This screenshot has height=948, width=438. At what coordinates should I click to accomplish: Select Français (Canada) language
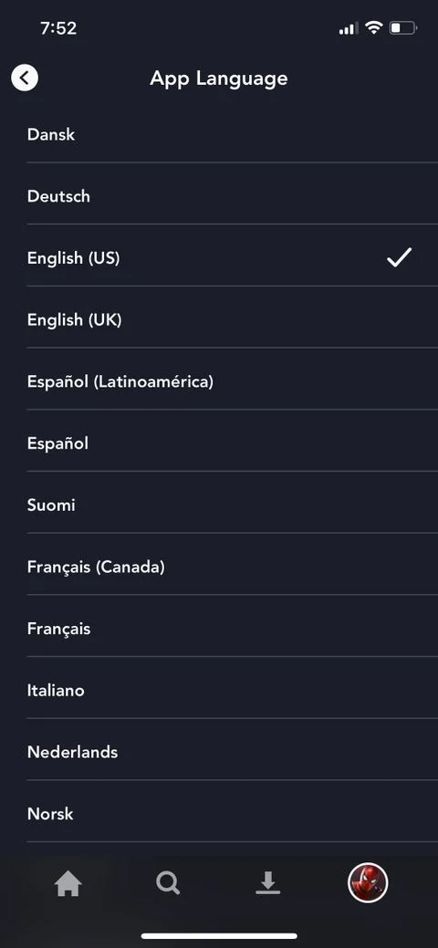click(x=219, y=566)
